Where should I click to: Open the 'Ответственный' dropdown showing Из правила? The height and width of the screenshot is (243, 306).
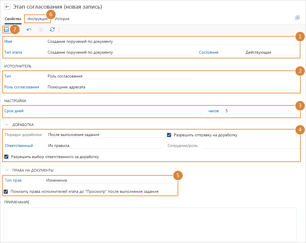pyautogui.click(x=104, y=145)
